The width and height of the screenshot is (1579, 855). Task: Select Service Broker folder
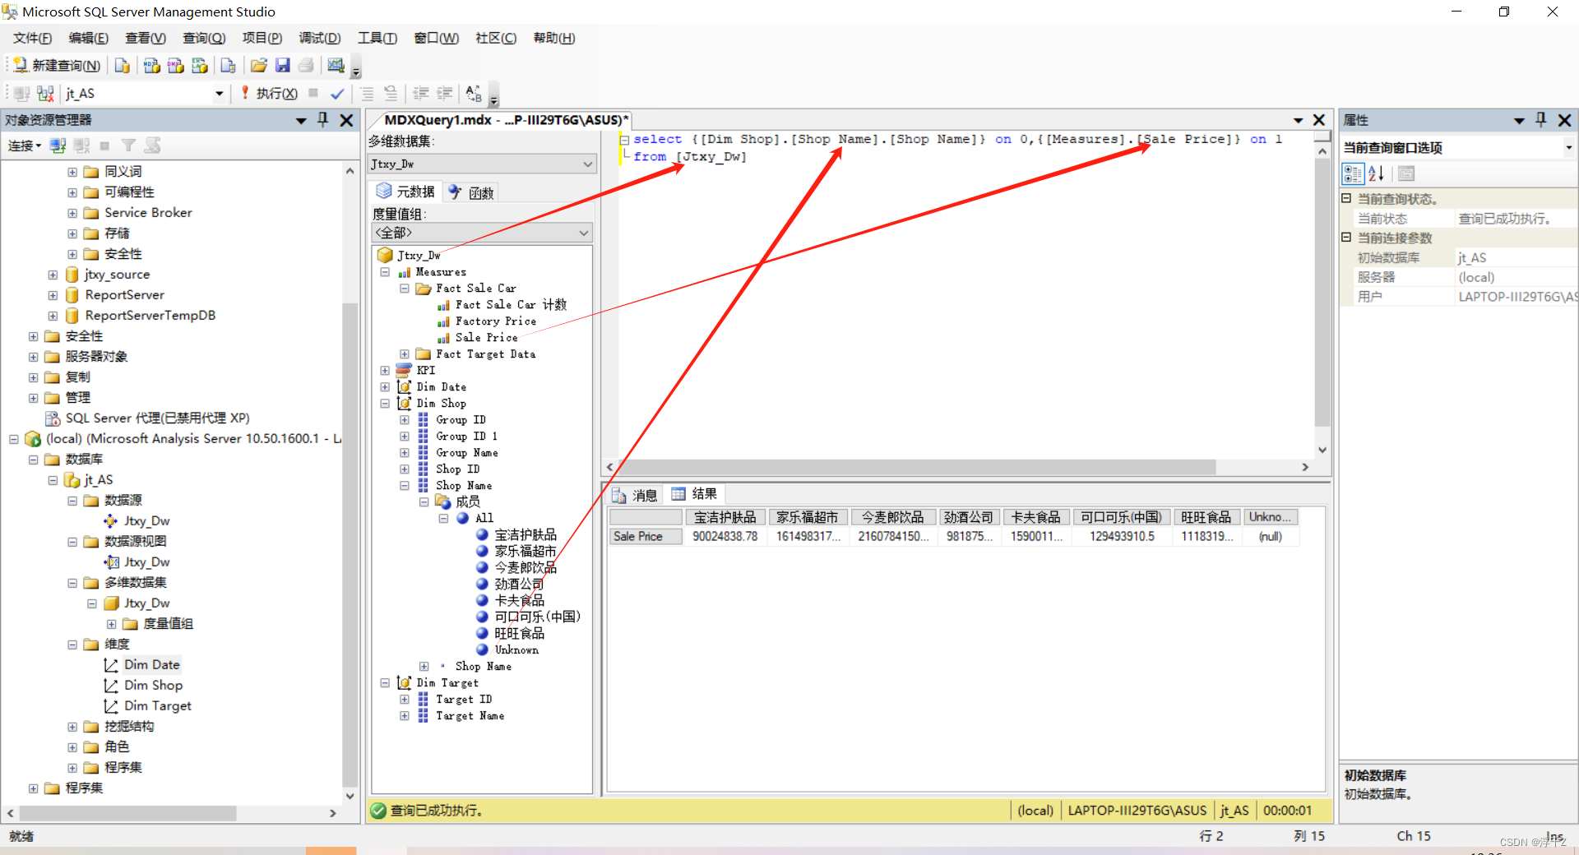click(x=148, y=213)
